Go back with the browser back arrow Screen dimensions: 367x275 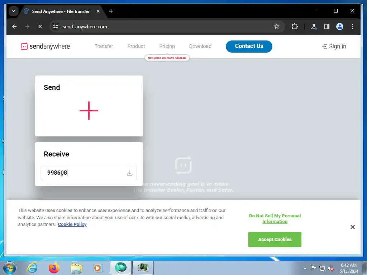tap(14, 26)
